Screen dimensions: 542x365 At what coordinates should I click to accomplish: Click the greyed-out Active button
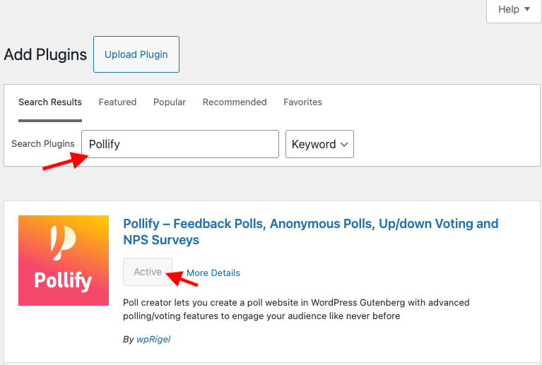(x=148, y=272)
